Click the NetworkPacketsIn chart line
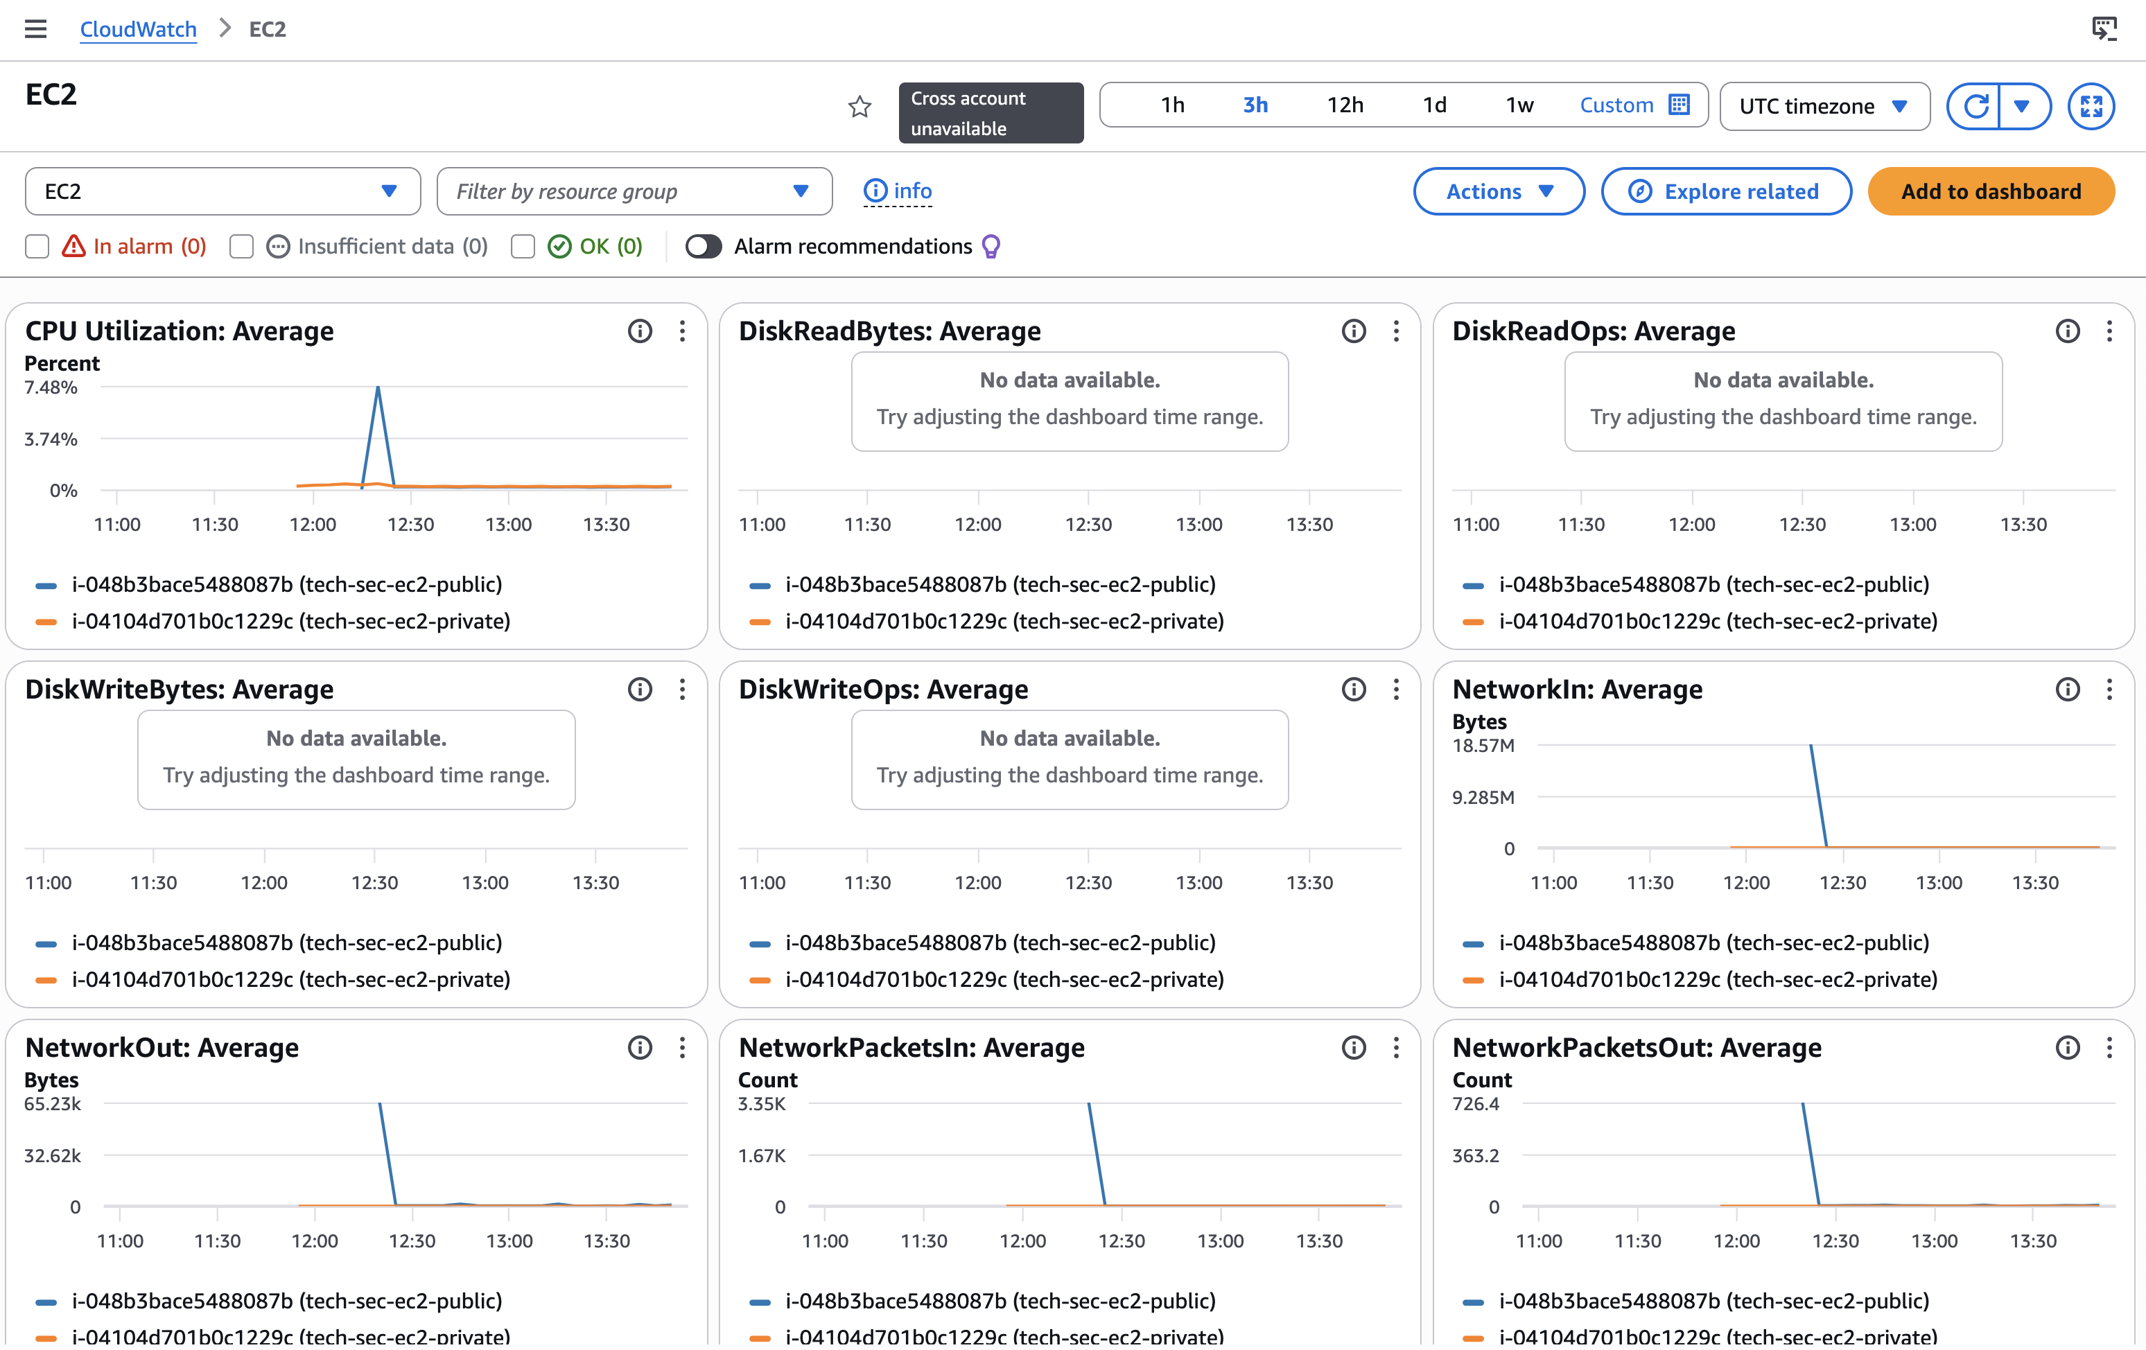This screenshot has height=1350, width=2146. [1096, 1153]
